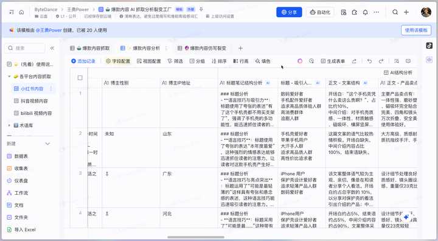Collapse the 新建 section chevron
The image size is (438, 241).
click(x=47, y=144)
